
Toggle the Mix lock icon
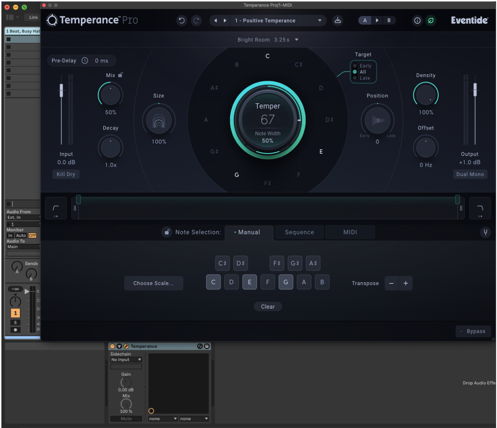(120, 75)
